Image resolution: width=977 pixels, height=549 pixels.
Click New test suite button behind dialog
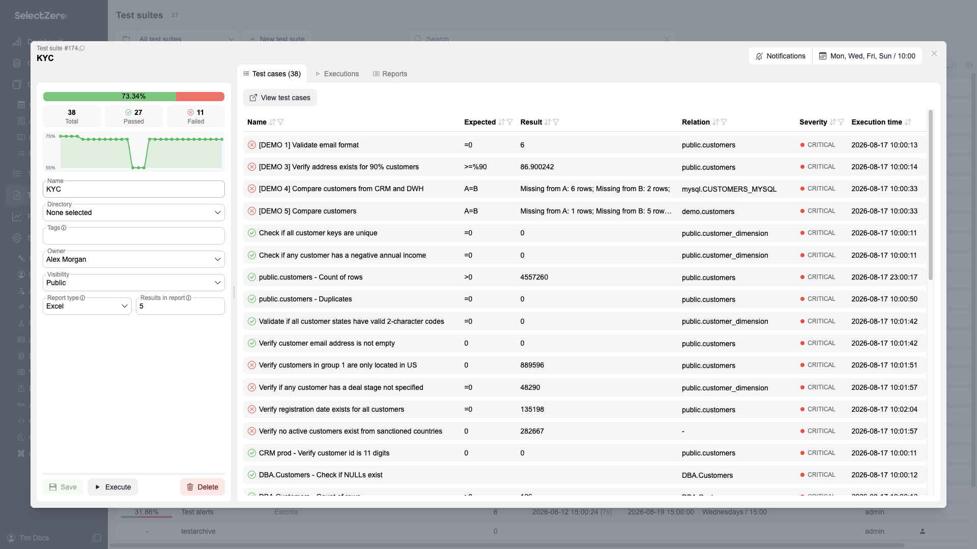277,39
